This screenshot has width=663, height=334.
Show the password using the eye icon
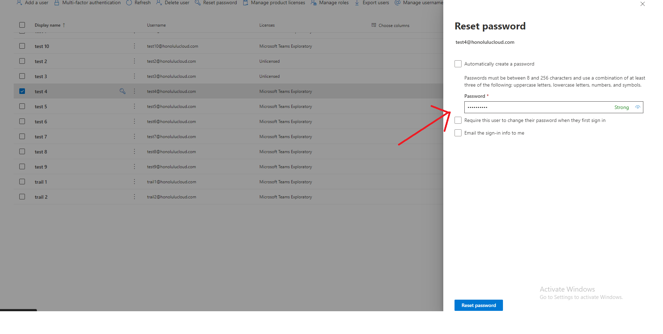click(x=637, y=107)
